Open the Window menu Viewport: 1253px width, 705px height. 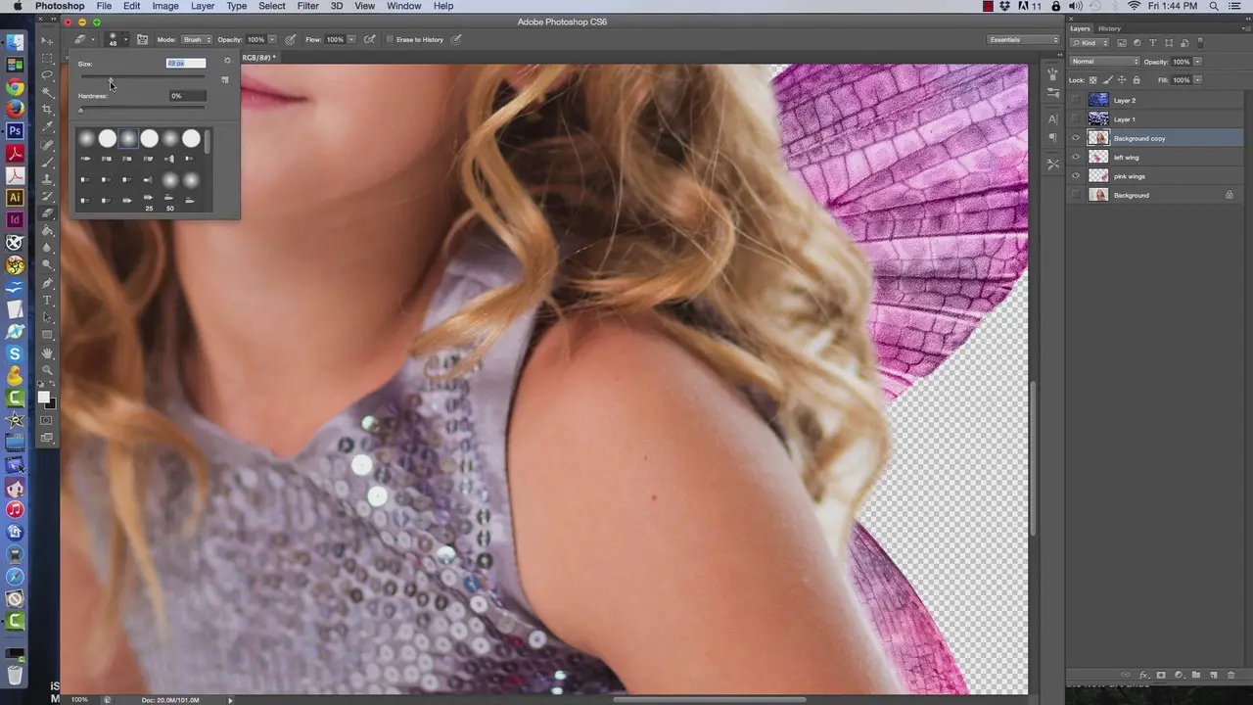pos(404,6)
